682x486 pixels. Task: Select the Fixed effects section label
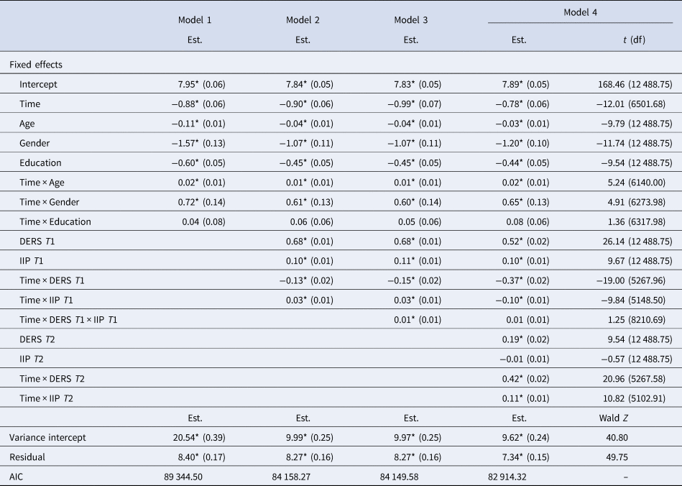click(x=36, y=65)
